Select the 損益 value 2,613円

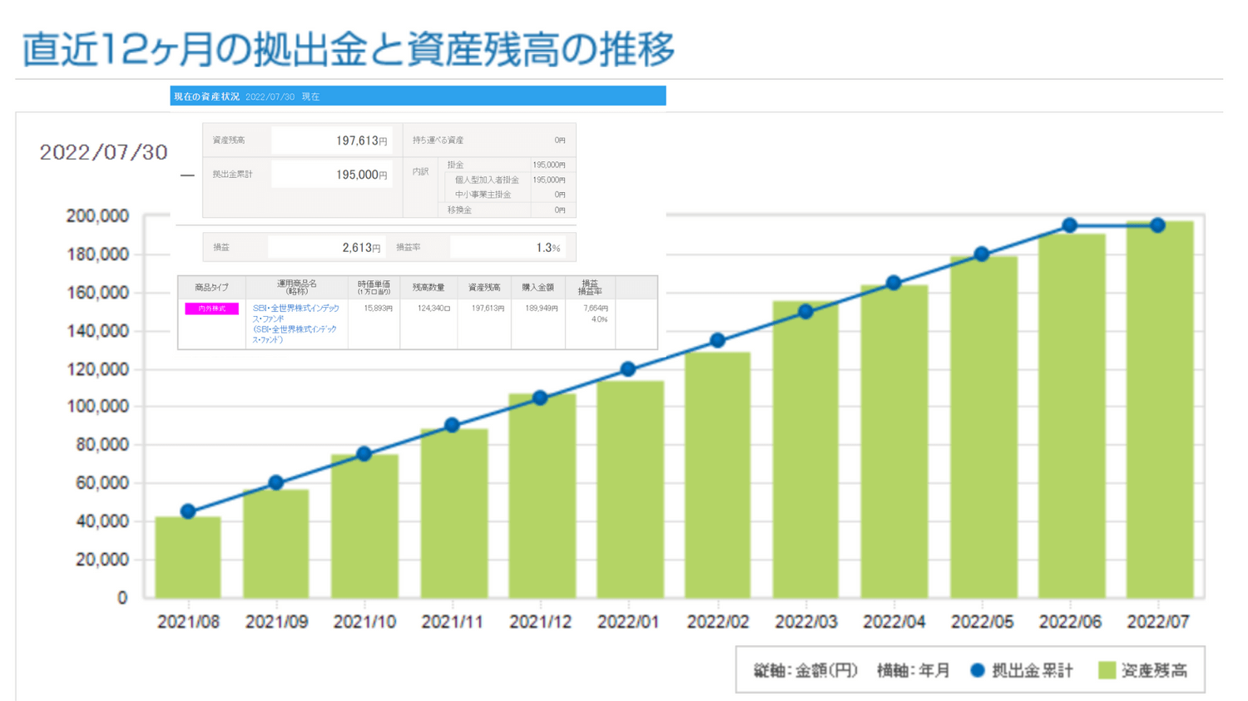(x=326, y=248)
